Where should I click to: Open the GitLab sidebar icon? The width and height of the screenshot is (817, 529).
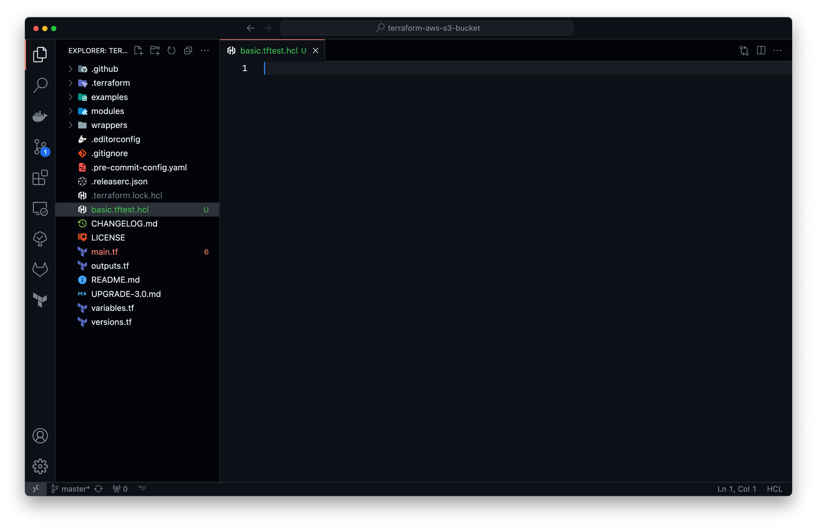click(40, 269)
